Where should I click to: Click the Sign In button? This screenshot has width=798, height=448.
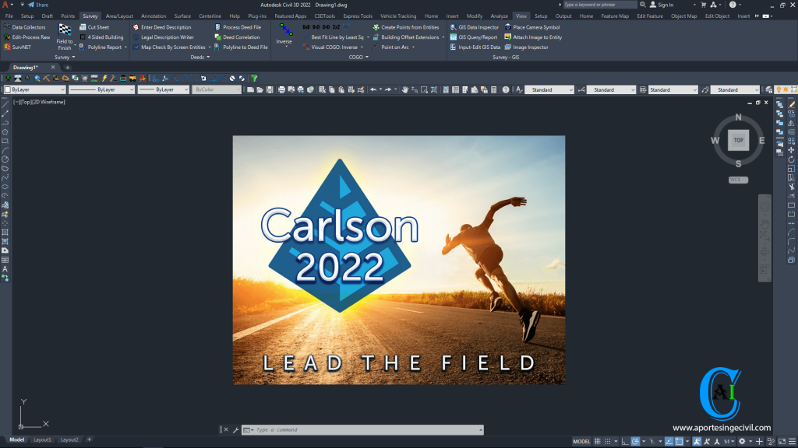(666, 4)
